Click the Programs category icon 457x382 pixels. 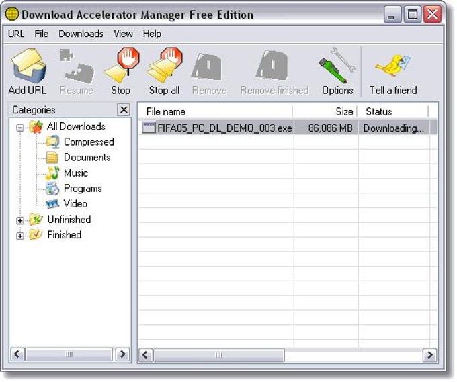(52, 189)
